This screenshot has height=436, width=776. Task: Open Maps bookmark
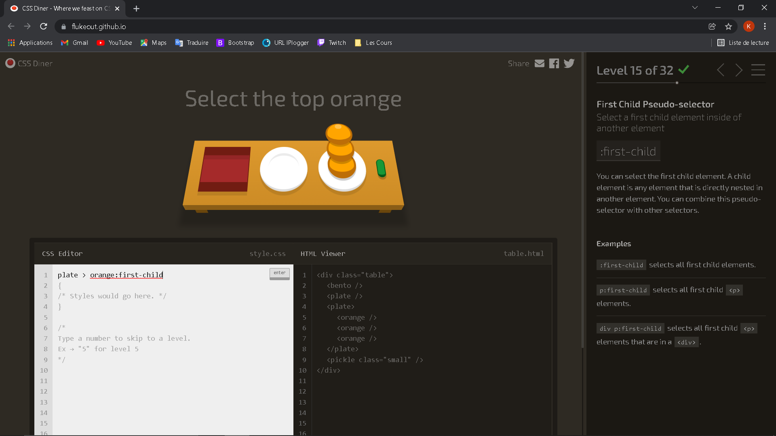pos(153,43)
